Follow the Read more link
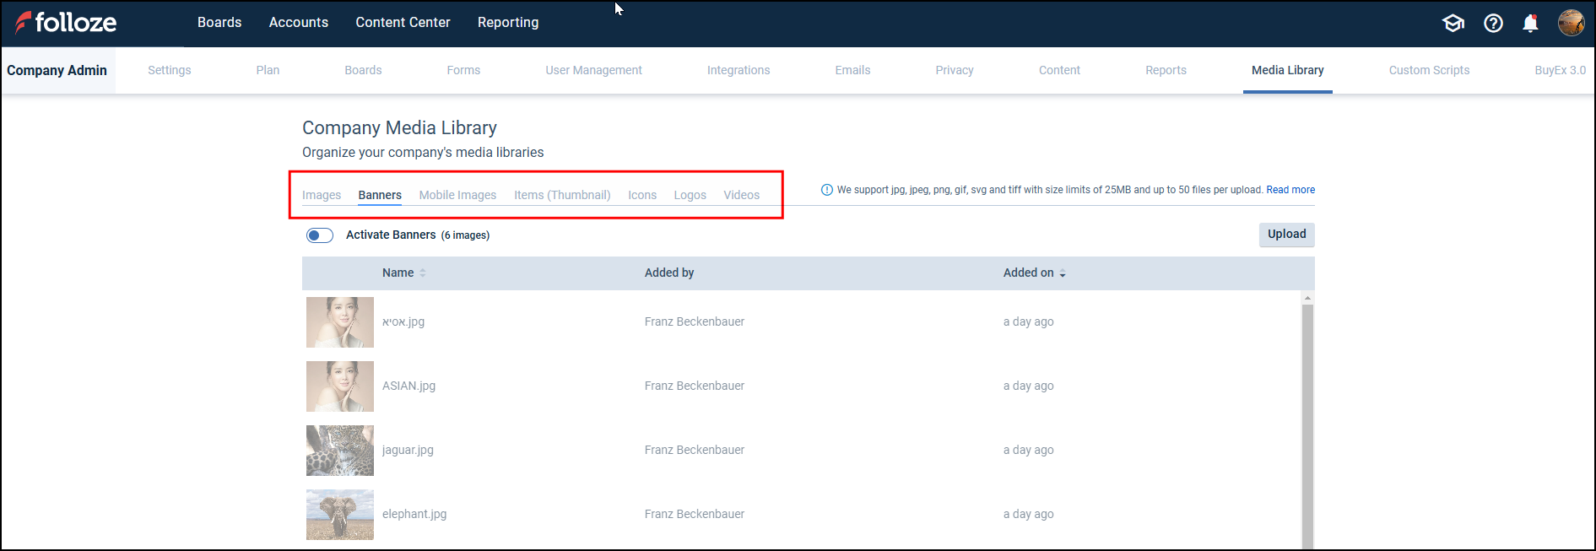The image size is (1596, 551). point(1290,190)
